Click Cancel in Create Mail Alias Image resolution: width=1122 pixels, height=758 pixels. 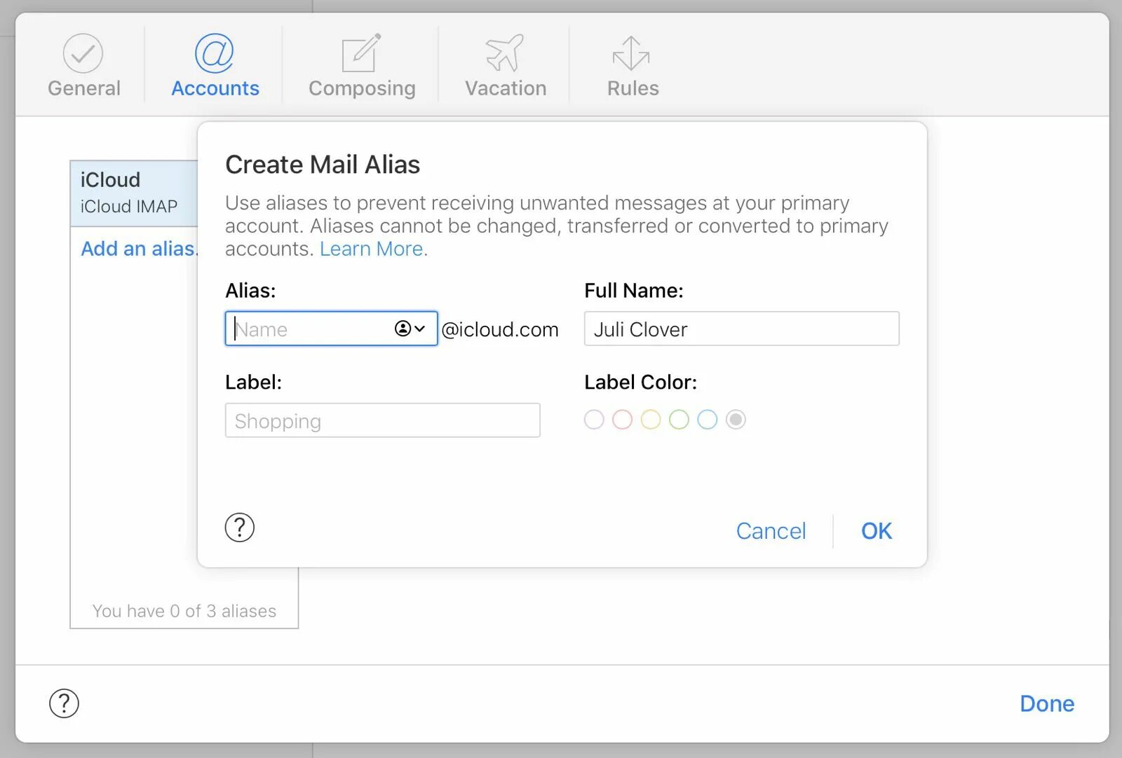(771, 531)
